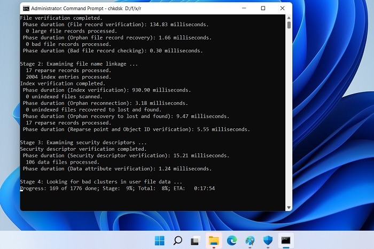Click the 'Progress: 169 of 1776 done' line

(118, 188)
